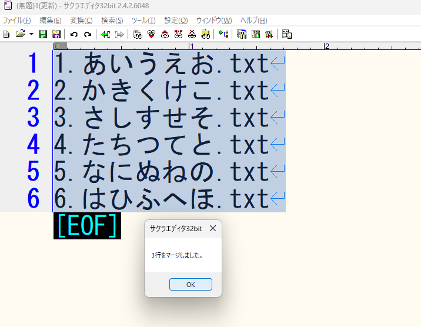Open type-specific settings wrench icon
Screen dimensions: 421x327
pos(255,34)
